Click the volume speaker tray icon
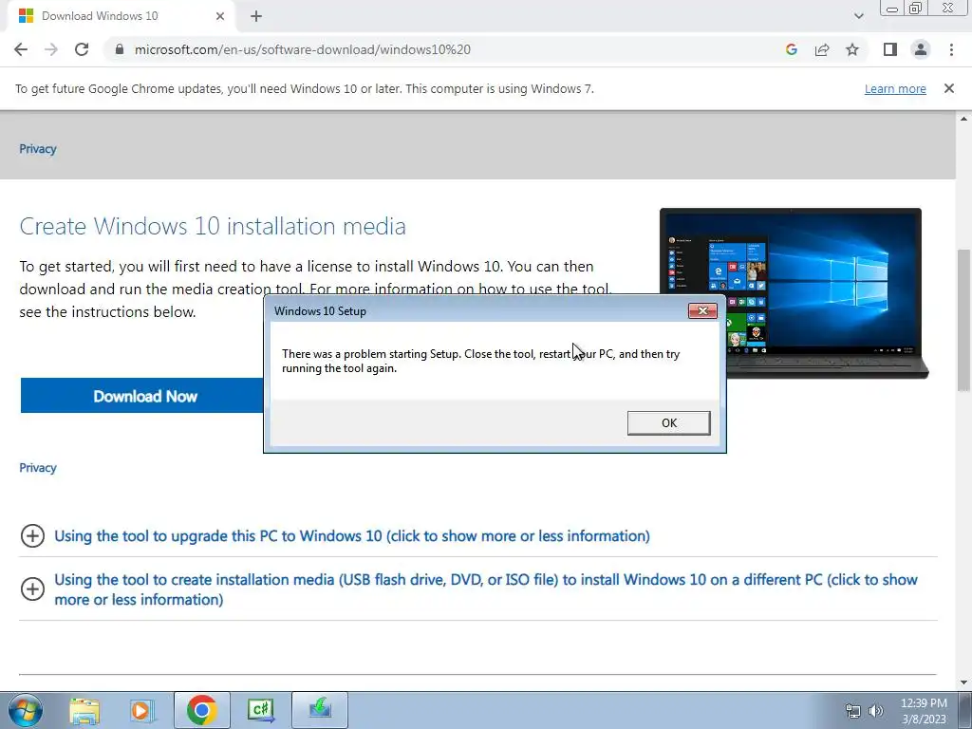Screen dimensions: 972x729 tap(876, 711)
